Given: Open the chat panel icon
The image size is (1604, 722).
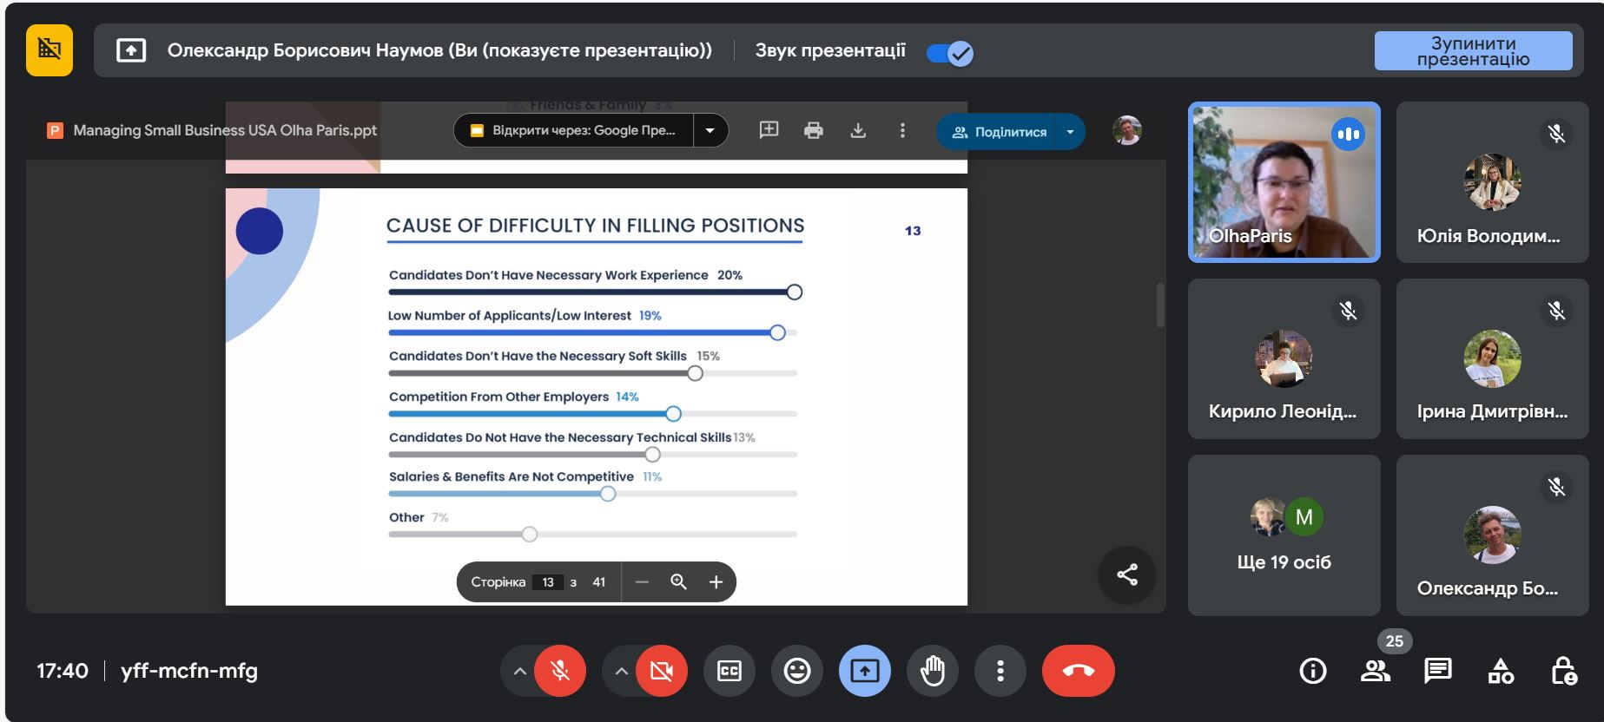Looking at the screenshot, I should coord(1437,671).
